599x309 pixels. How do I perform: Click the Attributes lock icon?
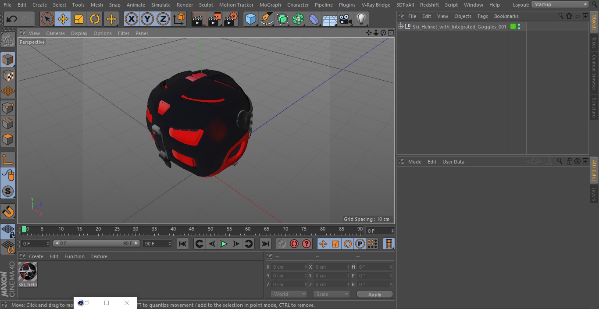coord(569,161)
